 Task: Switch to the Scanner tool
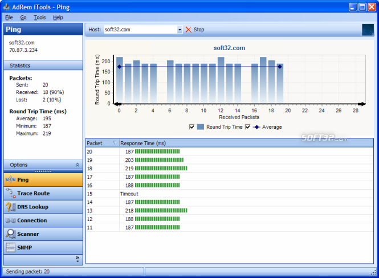43,234
